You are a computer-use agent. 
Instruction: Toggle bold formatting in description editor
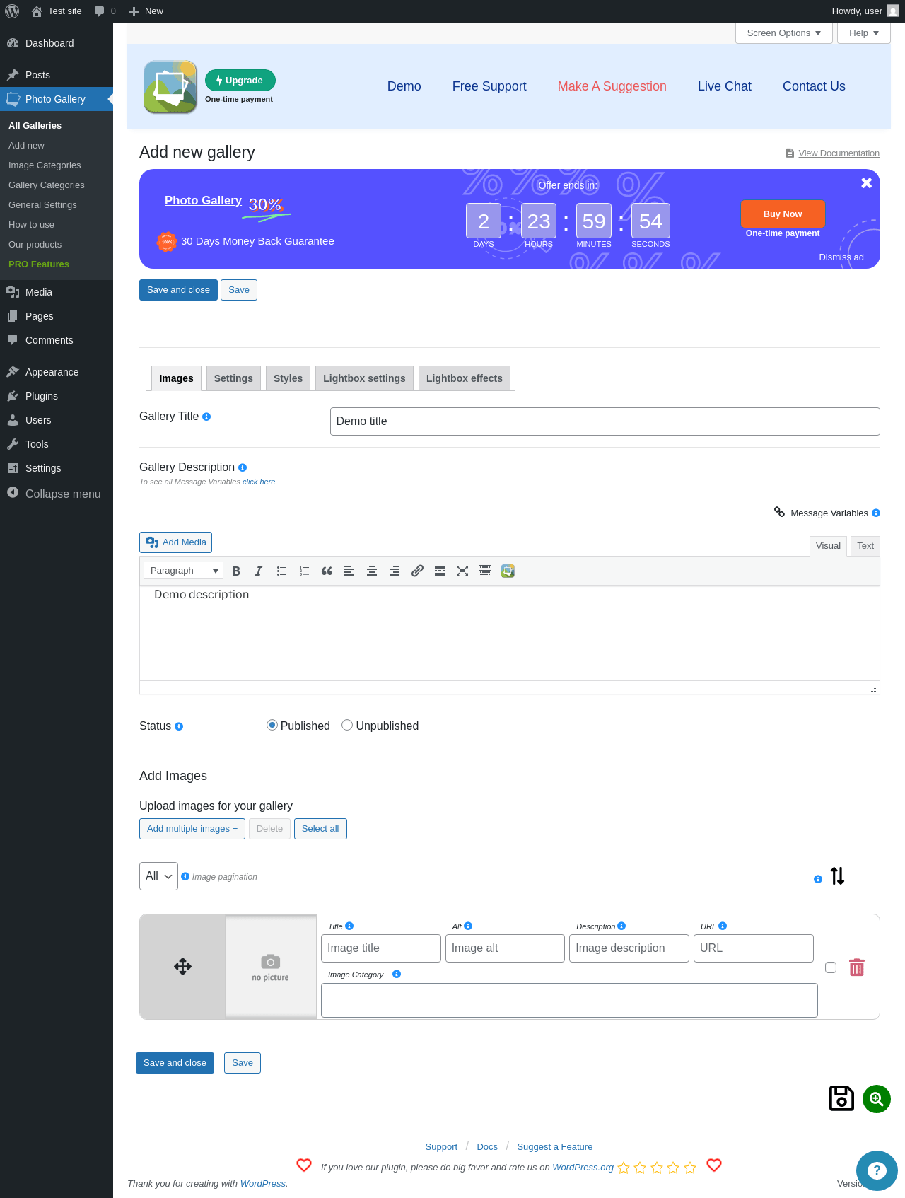(236, 571)
